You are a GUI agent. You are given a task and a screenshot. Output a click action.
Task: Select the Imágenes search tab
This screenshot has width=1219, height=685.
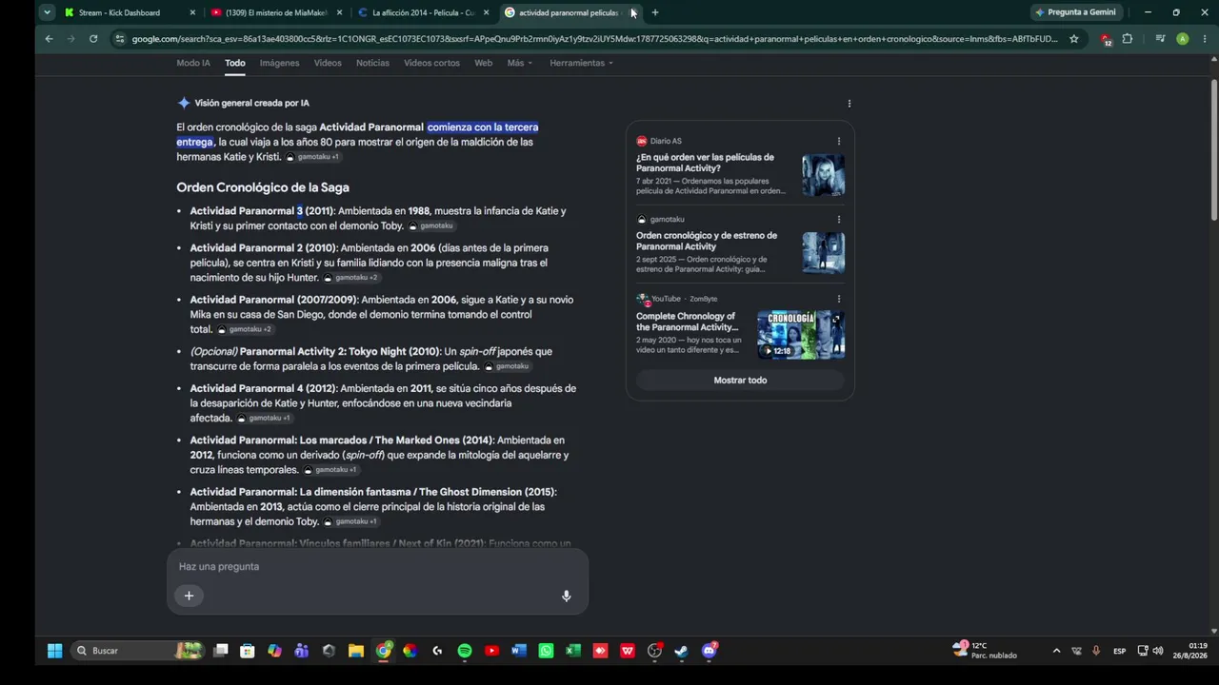click(x=280, y=63)
